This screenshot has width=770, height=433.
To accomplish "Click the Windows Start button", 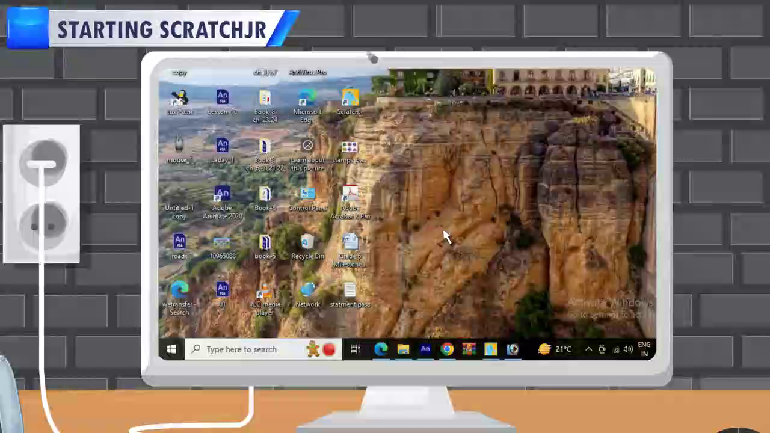I will [x=171, y=349].
